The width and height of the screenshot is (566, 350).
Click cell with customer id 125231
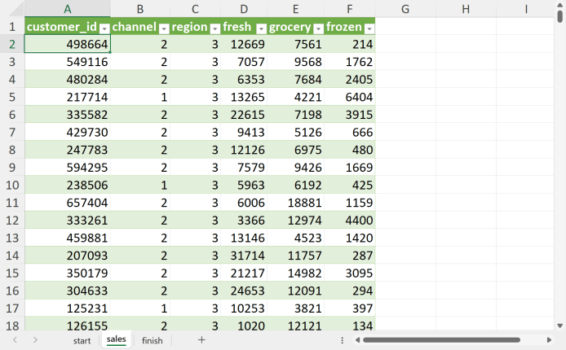68,308
